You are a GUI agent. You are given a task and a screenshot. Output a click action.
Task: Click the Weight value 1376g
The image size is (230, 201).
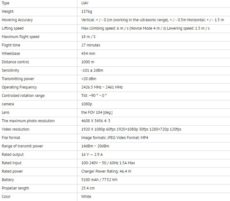(87, 11)
